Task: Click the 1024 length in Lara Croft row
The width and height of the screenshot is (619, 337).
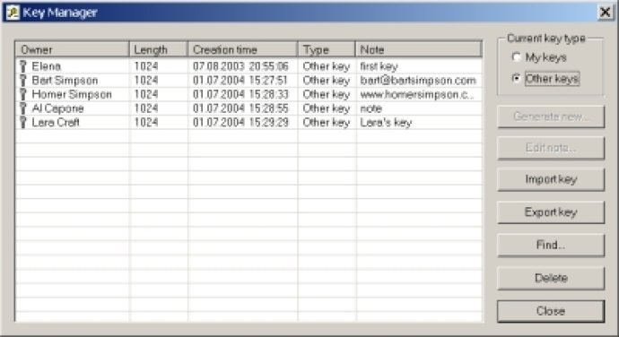Action: (x=146, y=122)
